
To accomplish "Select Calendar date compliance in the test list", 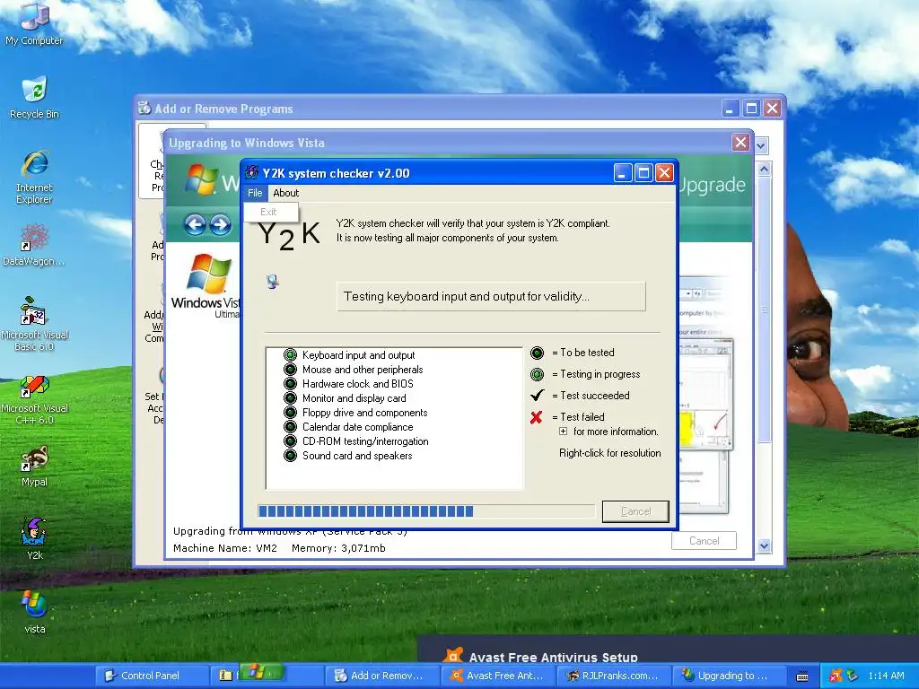I will tap(357, 427).
